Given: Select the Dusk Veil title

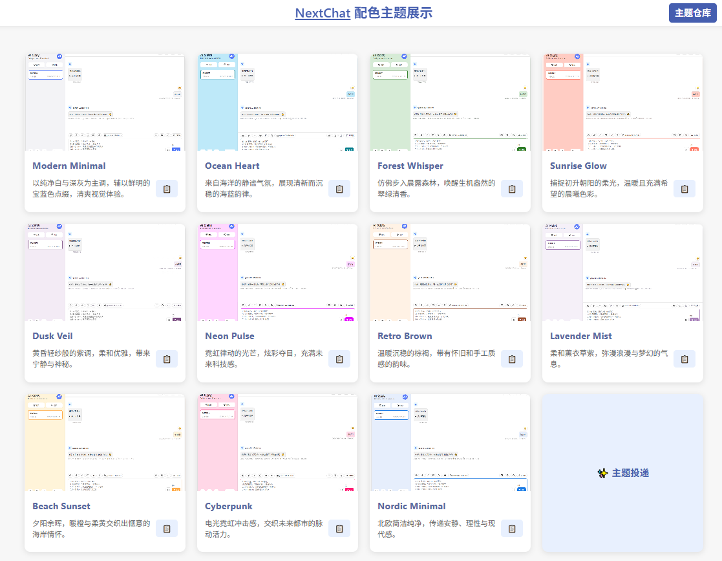Looking at the screenshot, I should click(52, 336).
